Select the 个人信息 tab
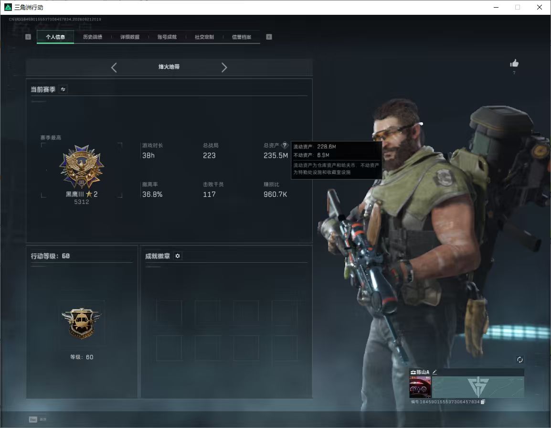 click(55, 37)
